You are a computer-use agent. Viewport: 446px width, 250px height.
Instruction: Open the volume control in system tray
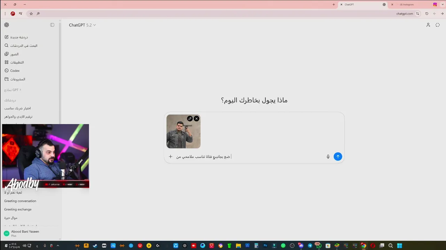point(24,245)
